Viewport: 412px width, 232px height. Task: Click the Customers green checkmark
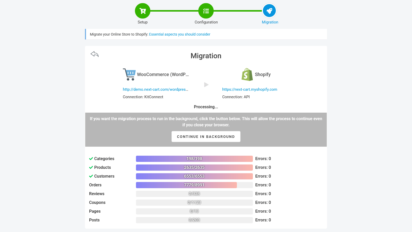(91, 176)
